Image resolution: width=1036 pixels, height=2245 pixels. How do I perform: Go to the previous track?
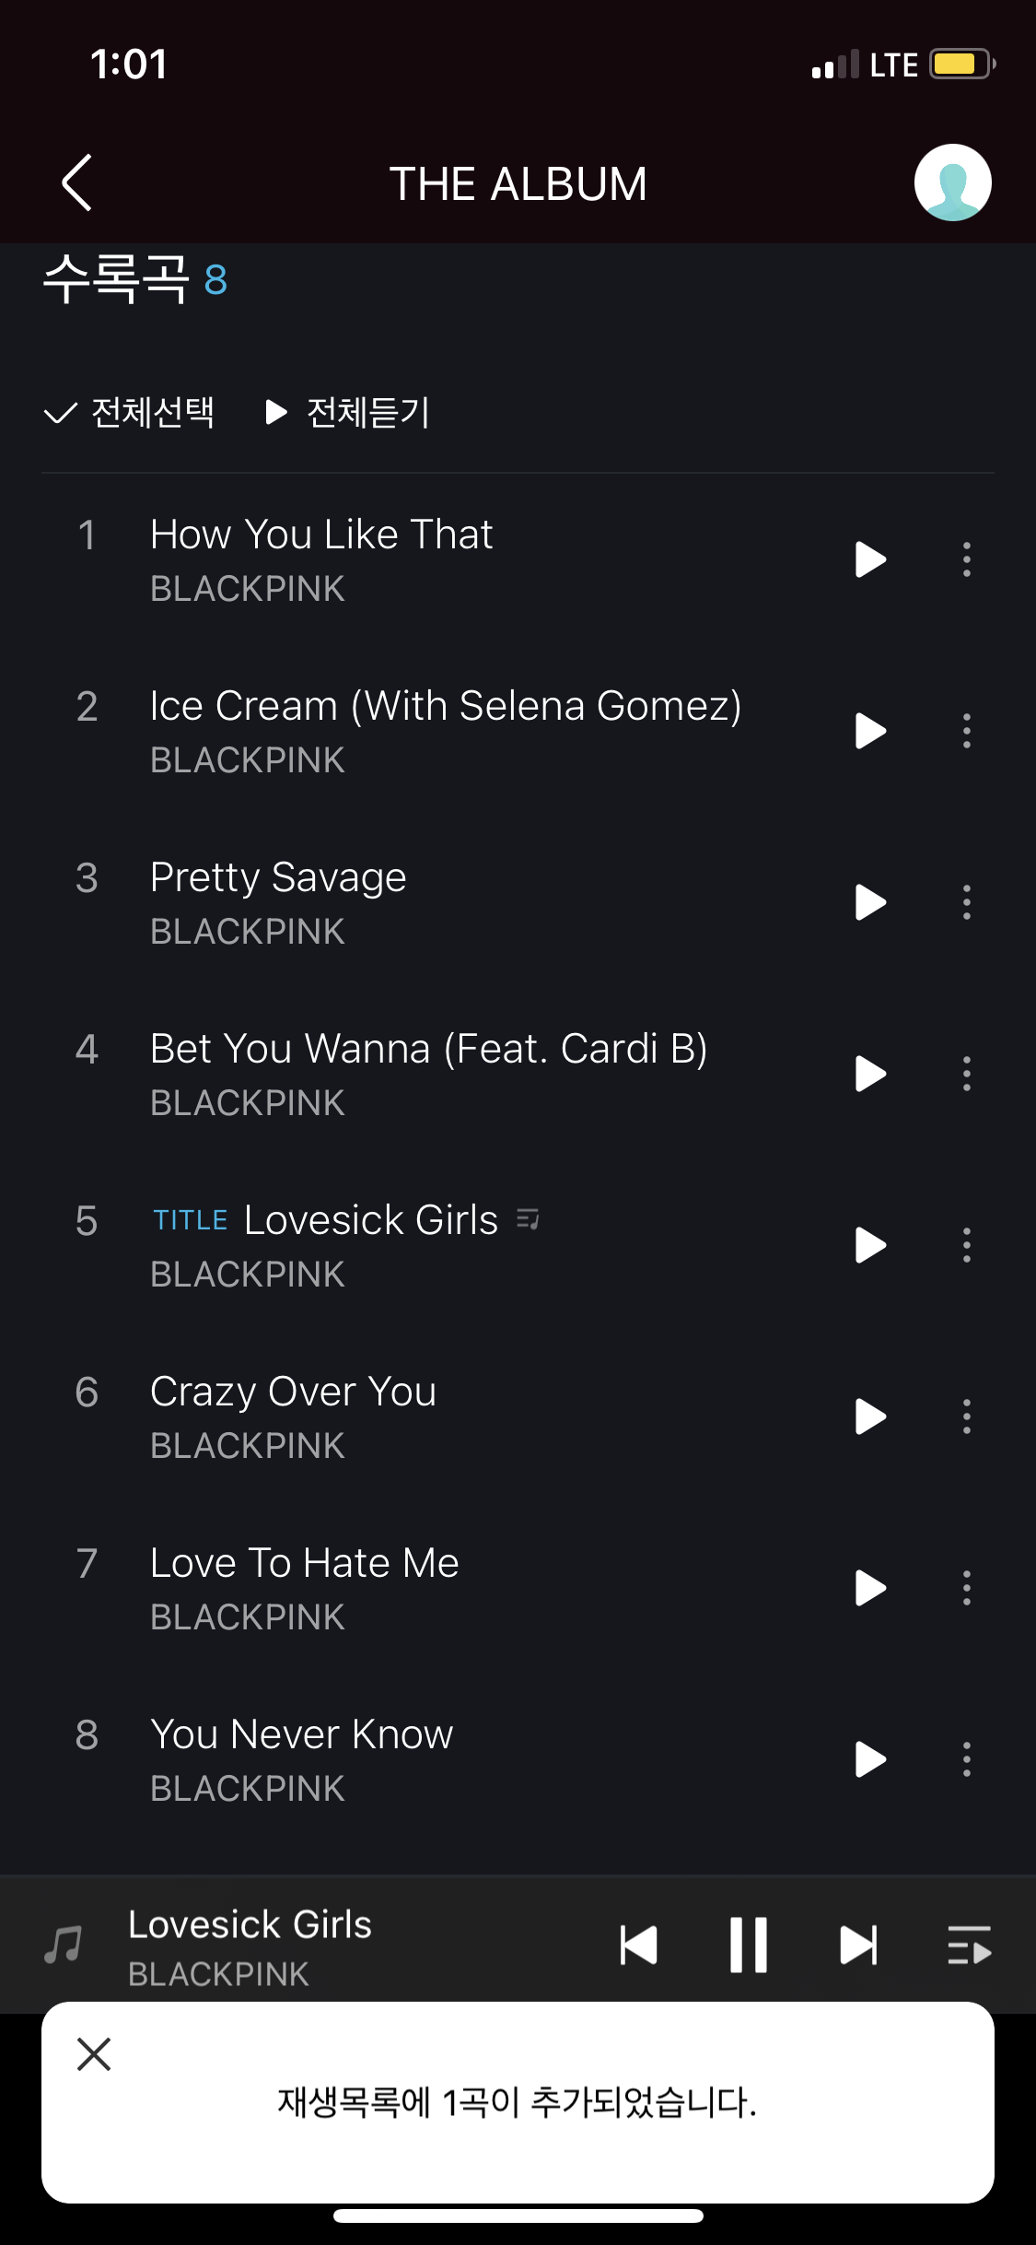[x=639, y=1945]
